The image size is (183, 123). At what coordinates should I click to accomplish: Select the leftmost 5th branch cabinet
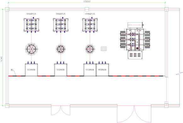(31, 70)
